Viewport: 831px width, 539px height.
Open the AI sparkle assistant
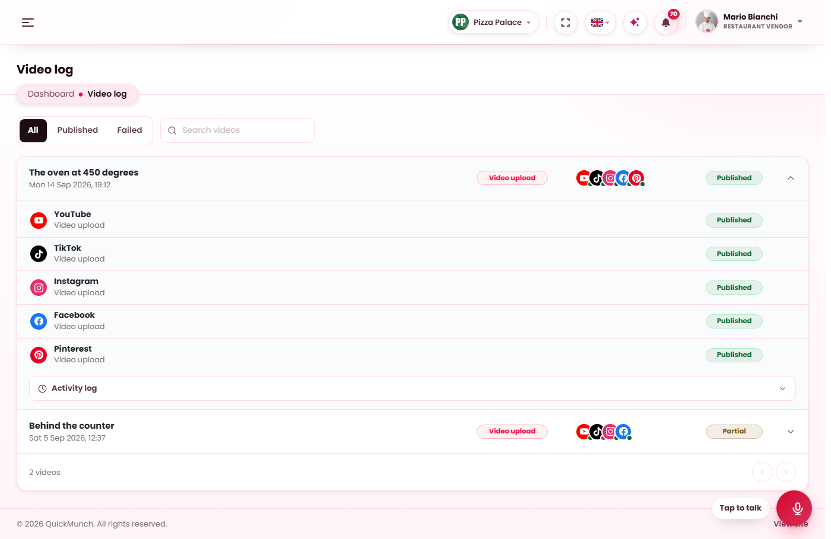pos(635,23)
